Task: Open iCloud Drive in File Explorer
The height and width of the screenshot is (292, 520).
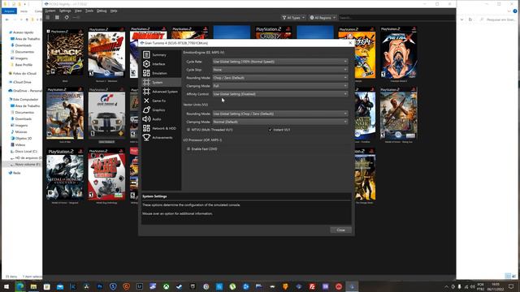Action: (22, 82)
